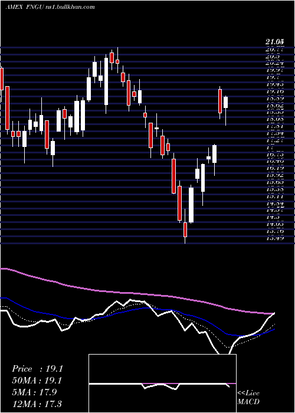Image resolution: width=295 pixels, height=413 pixels.
Task: Click the 15.92 price axis label
Action: point(275,175)
